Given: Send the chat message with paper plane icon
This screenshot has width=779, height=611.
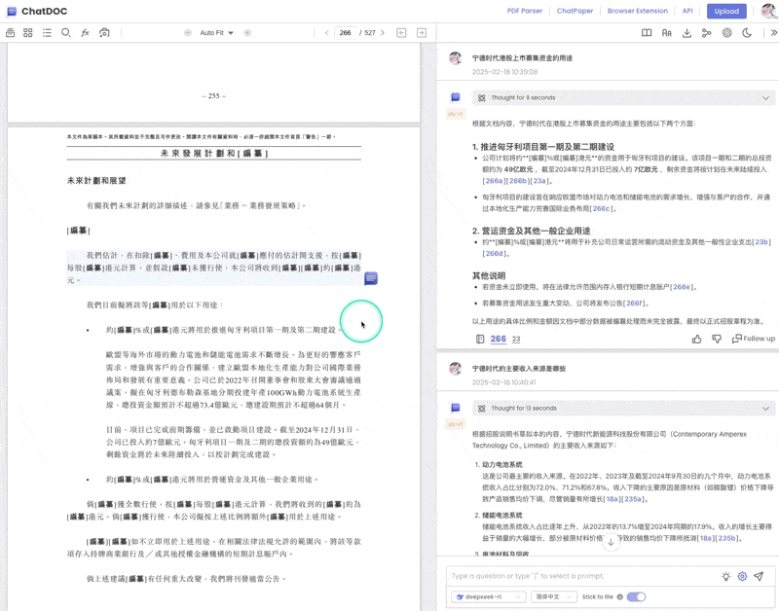Looking at the screenshot, I should pos(760,576).
